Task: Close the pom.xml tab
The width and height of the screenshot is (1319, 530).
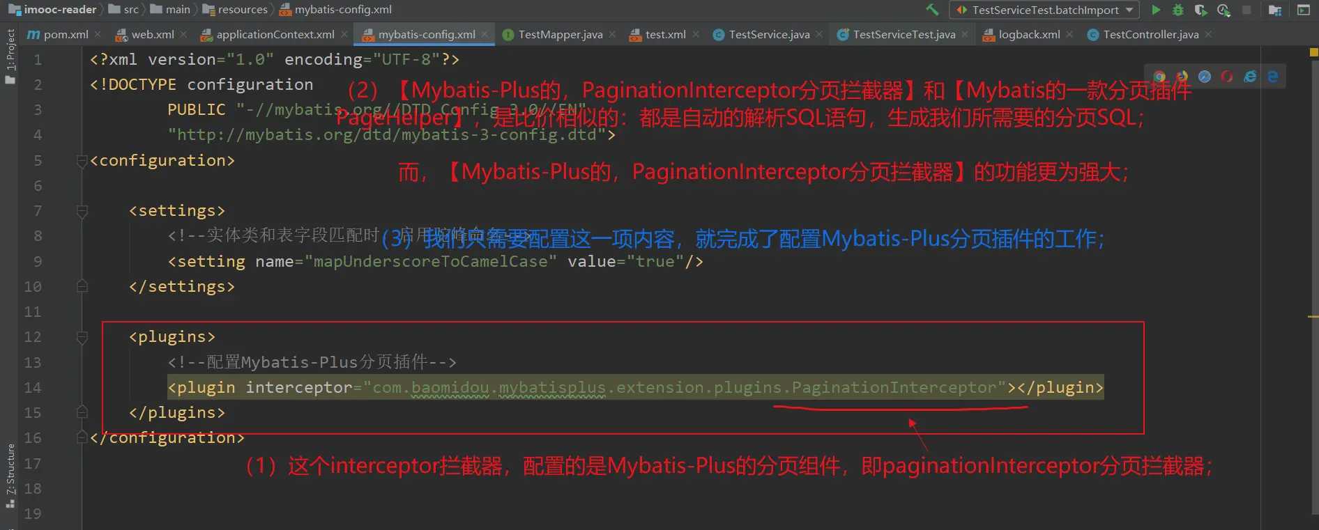Action: point(98,34)
